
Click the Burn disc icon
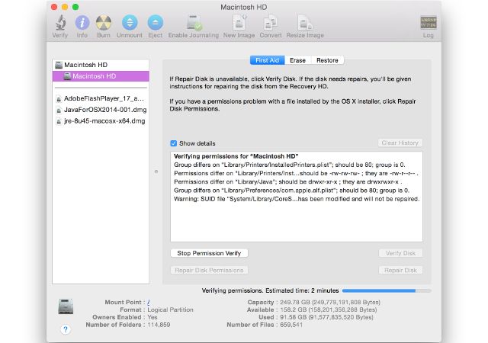pyautogui.click(x=104, y=23)
